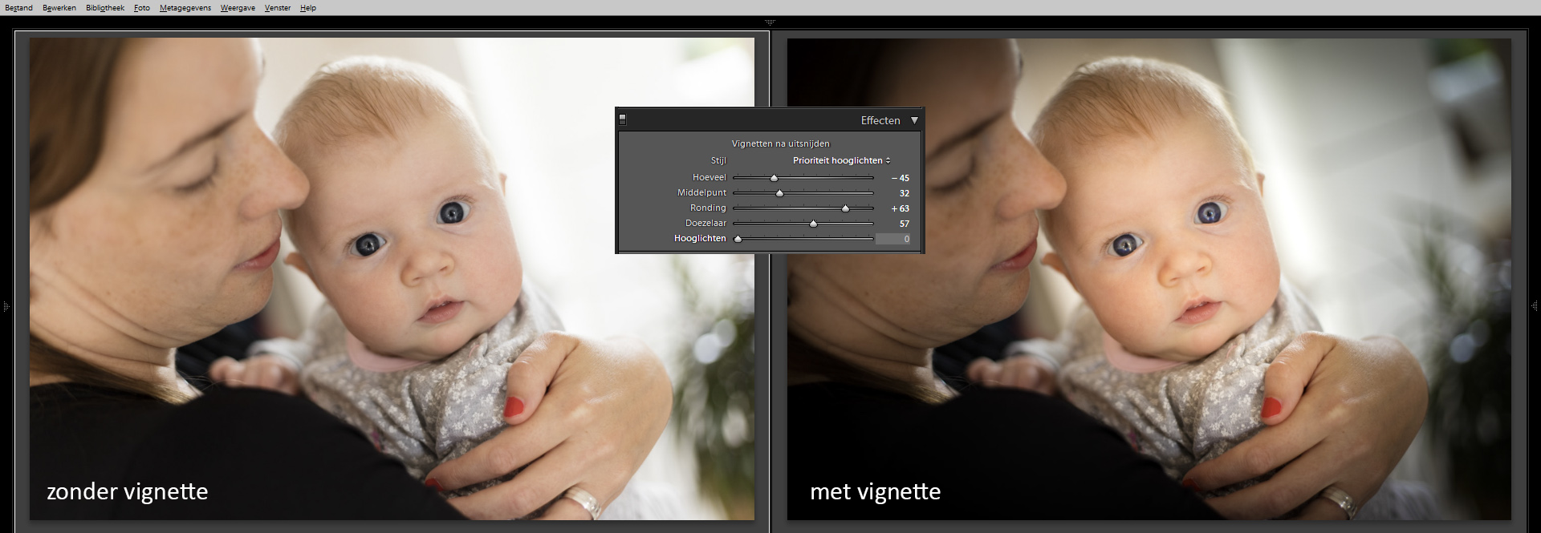The height and width of the screenshot is (533, 1541).
Task: Open the Foto menu
Action: [142, 8]
